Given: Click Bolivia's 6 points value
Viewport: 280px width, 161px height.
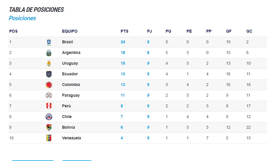Looking at the screenshot, I should [121, 127].
